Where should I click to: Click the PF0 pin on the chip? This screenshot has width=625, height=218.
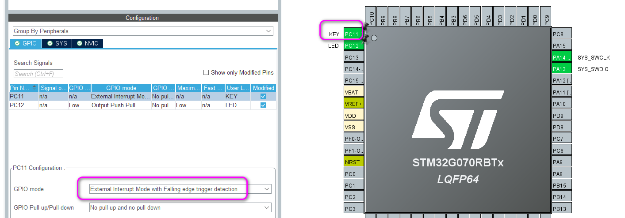click(x=353, y=139)
